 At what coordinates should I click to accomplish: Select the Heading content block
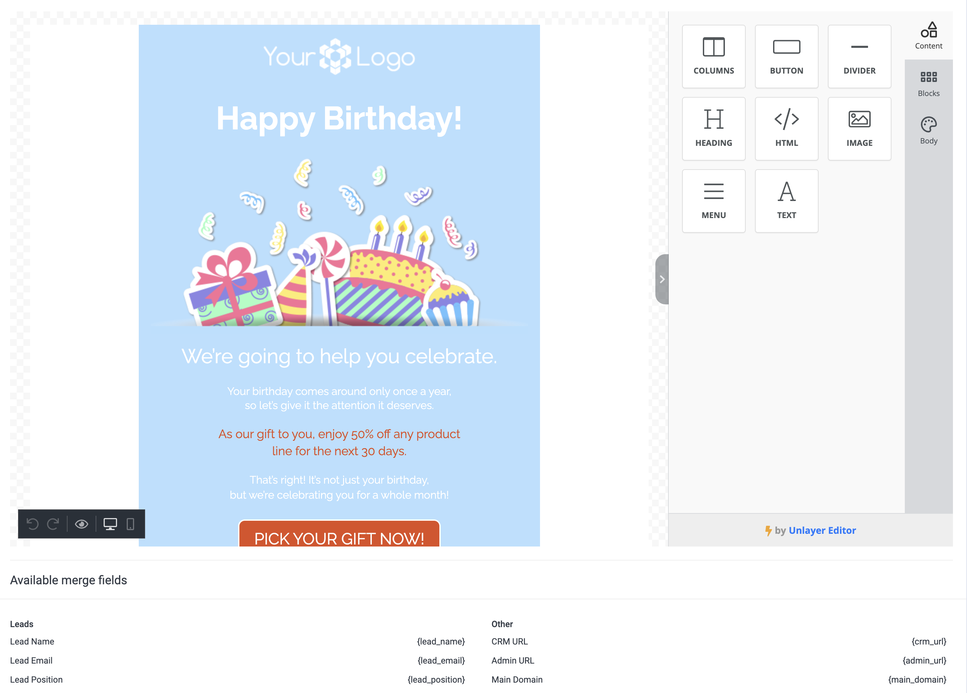tap(713, 129)
